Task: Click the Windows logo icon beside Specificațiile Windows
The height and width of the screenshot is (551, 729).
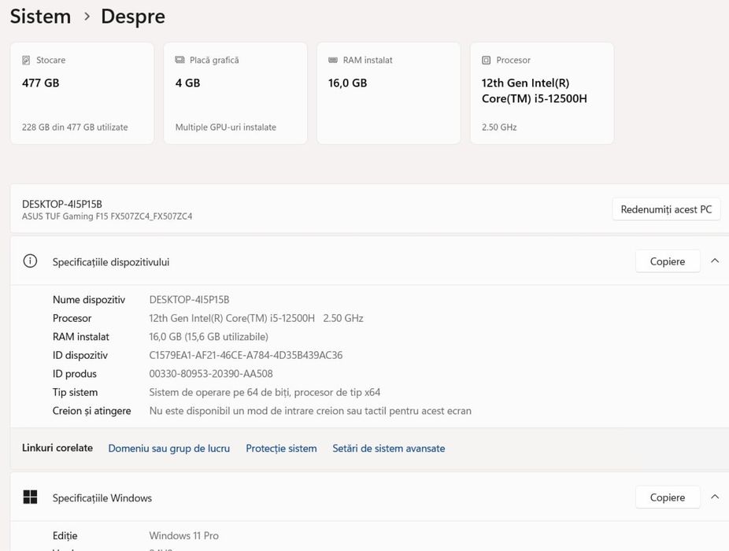Action: [x=30, y=497]
